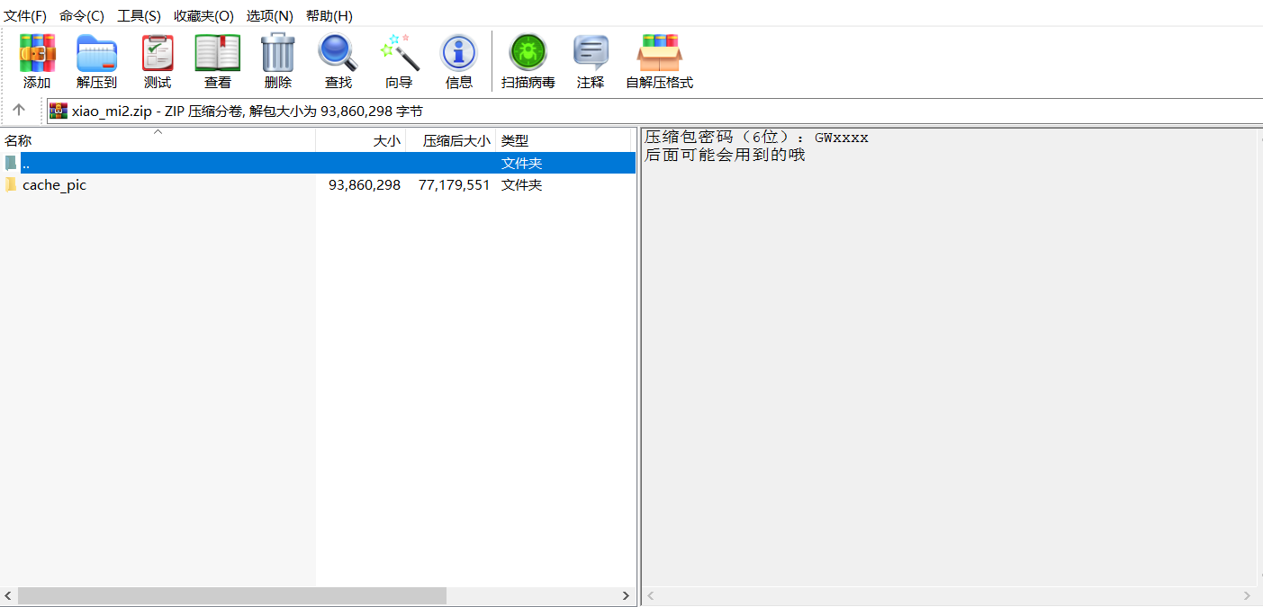
Task: Click the View (查看) book icon
Action: click(x=218, y=54)
